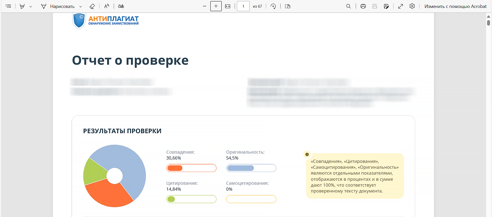Click the Оригинальность: label

(x=245, y=152)
